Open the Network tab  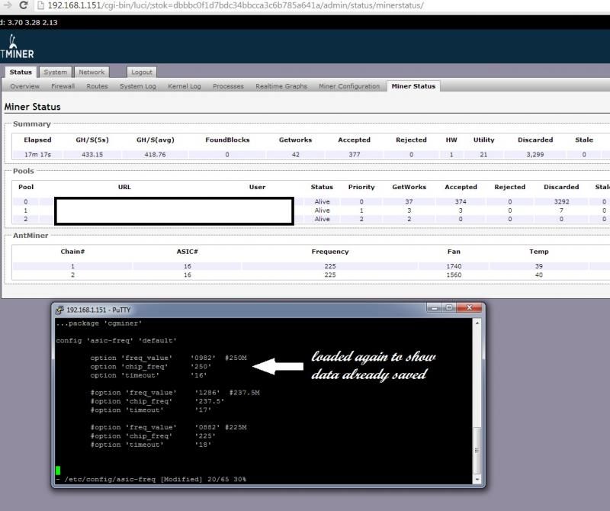(91, 72)
